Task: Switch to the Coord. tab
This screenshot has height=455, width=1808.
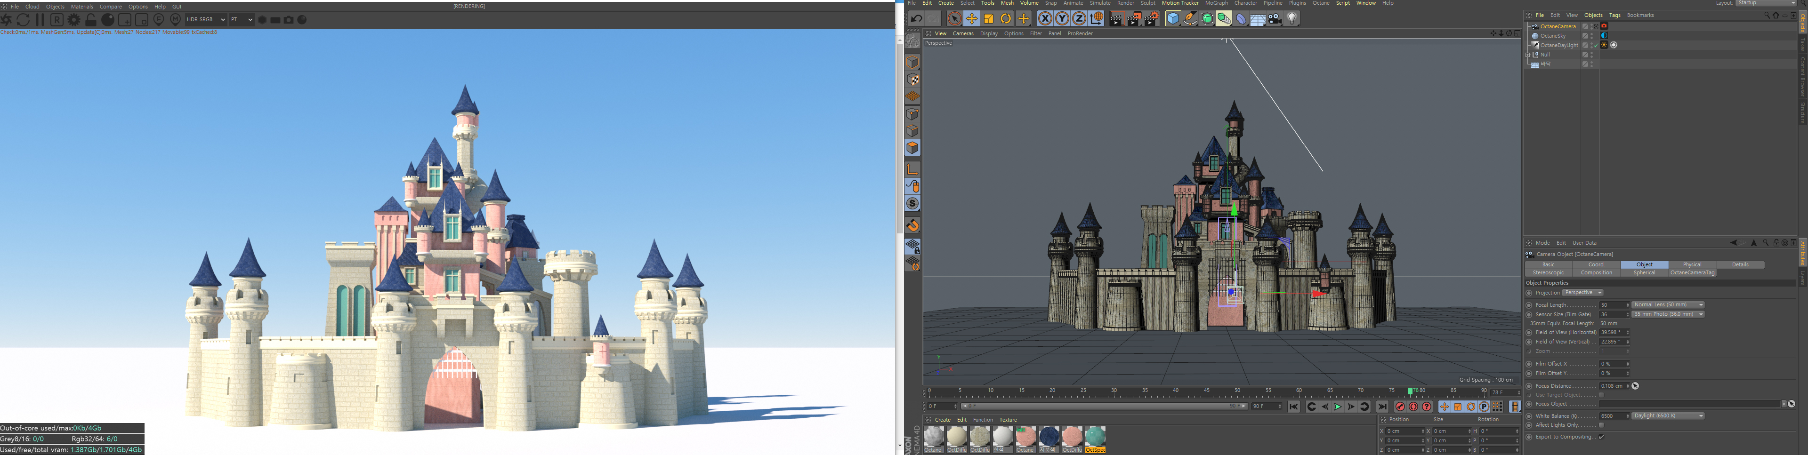Action: (1597, 265)
